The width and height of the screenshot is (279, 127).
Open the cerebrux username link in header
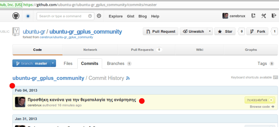click(x=237, y=16)
